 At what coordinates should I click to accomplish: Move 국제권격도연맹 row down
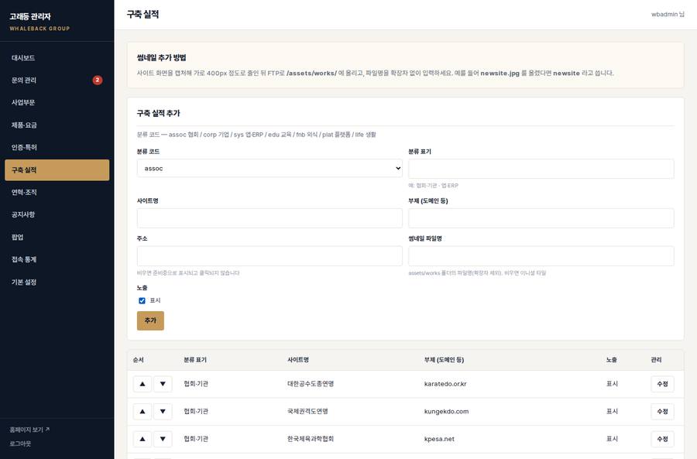[163, 412]
